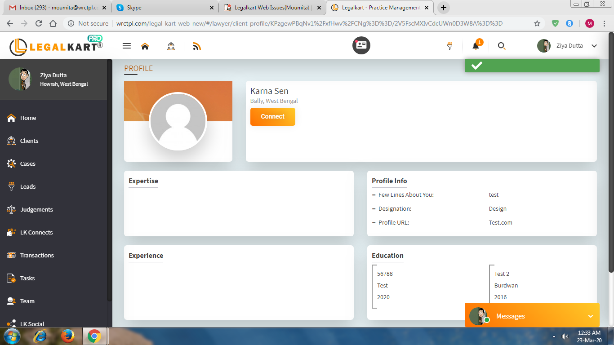This screenshot has width=614, height=345.
Task: Click the clients icon in top toolbar
Action: click(x=171, y=46)
